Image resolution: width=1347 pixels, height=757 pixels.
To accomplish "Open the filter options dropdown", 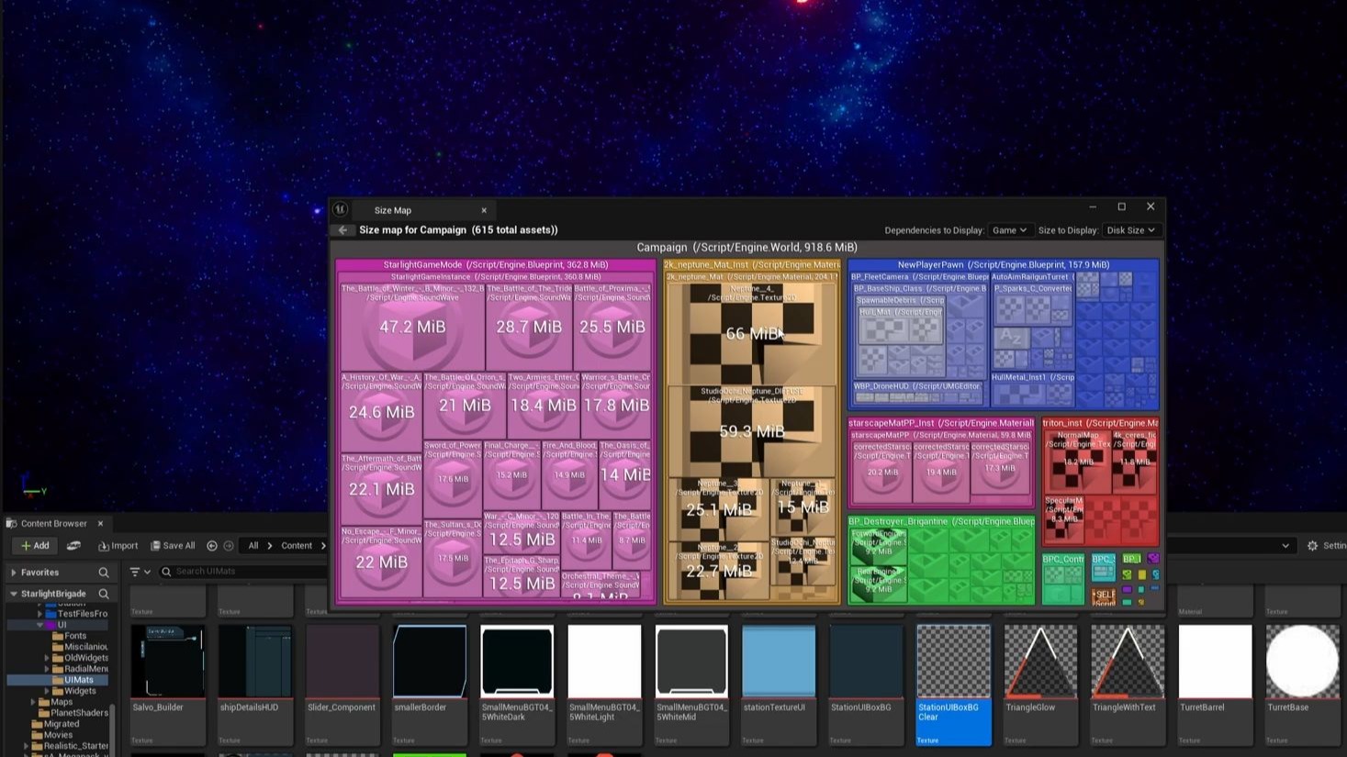I will [140, 572].
